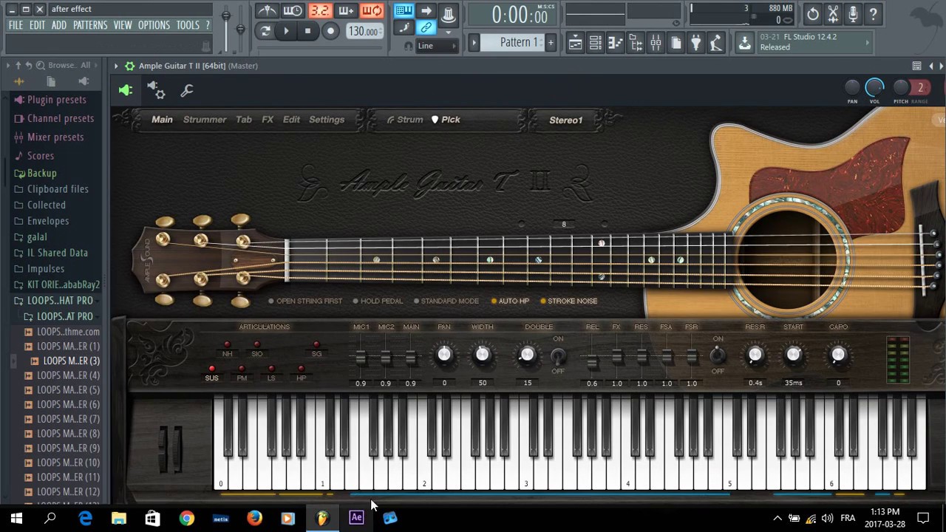
Task: Expand Plugin presets in browser
Action: pos(56,100)
